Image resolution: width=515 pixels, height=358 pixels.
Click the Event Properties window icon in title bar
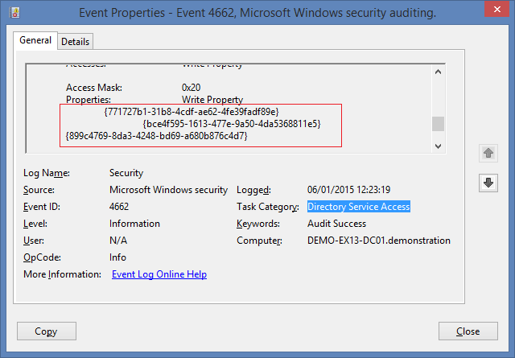tap(11, 11)
